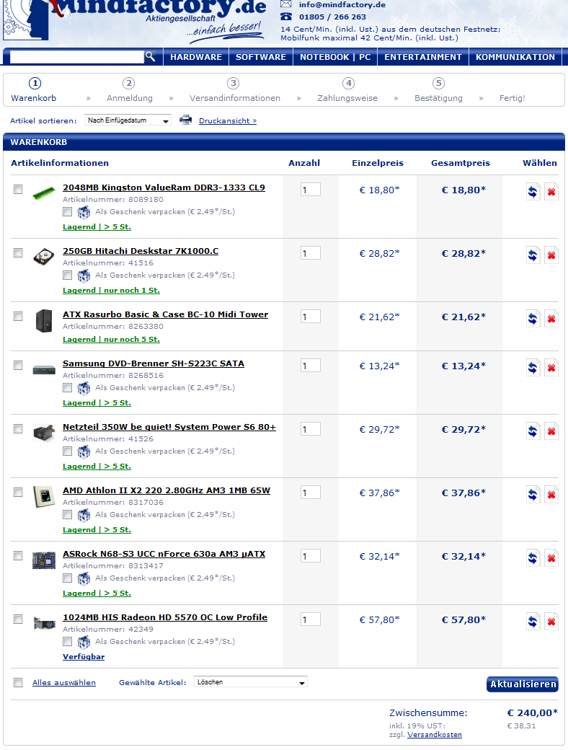The height and width of the screenshot is (750, 568).
Task: Click the printer icon next to Druckansicht
Action: 185,120
